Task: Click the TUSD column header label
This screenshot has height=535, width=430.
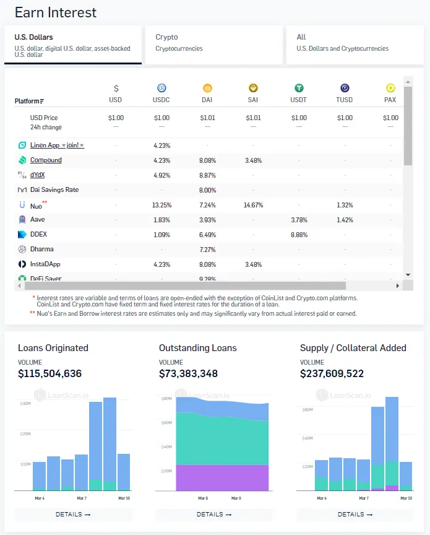Action: 345,100
